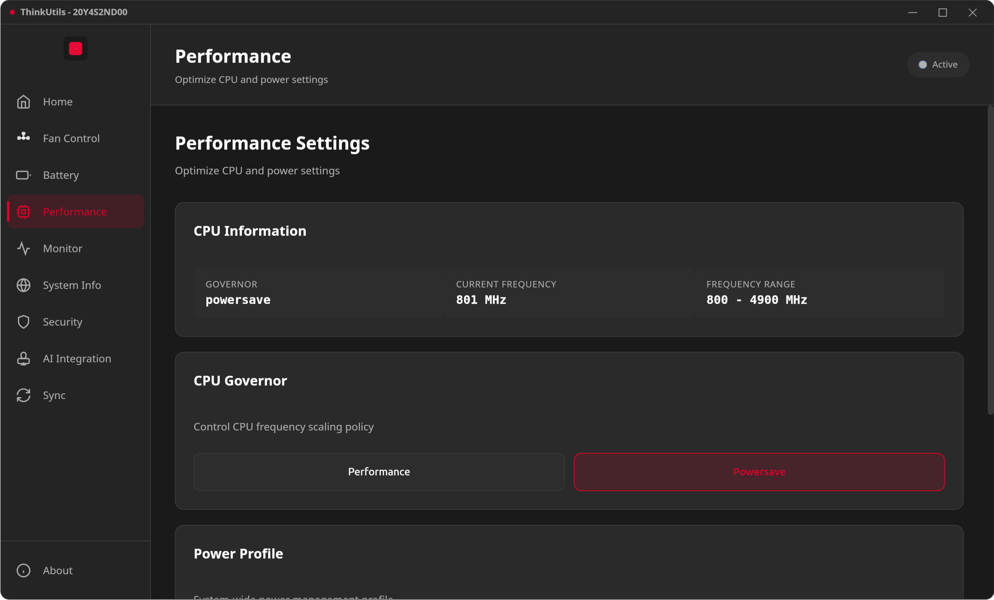Click the red ThinkUtils logo square

[75, 49]
